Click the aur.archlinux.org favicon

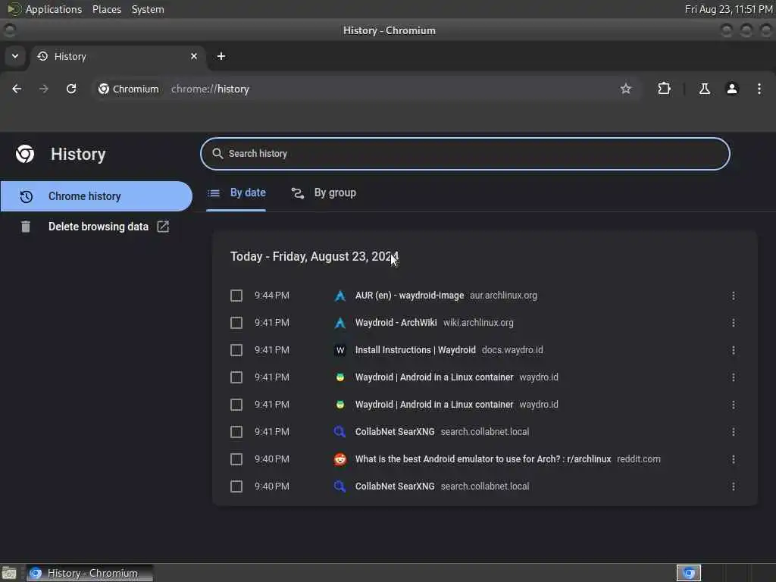(340, 296)
